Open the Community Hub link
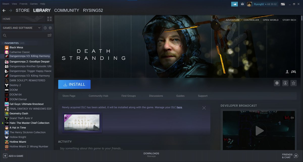This screenshot has height=162, width=303. [x=98, y=96]
